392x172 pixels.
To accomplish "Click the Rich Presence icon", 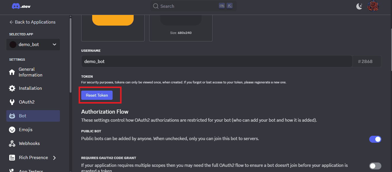I will [x=12, y=158].
